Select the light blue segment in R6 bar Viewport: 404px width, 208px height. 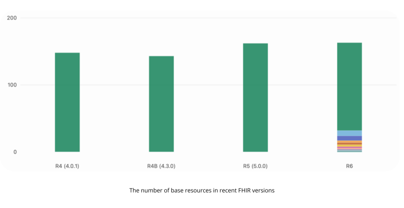(350, 133)
